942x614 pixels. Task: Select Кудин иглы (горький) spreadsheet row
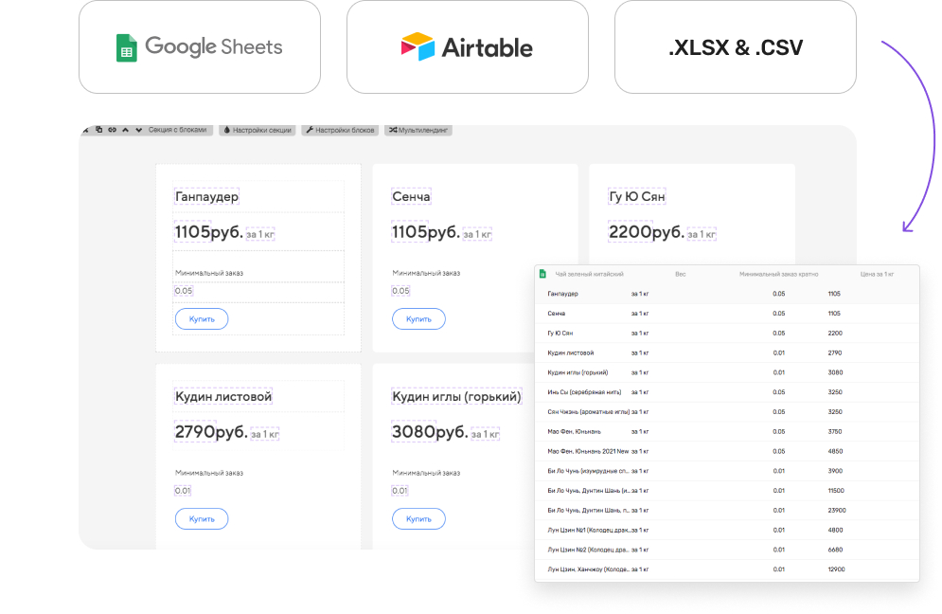pos(727,372)
